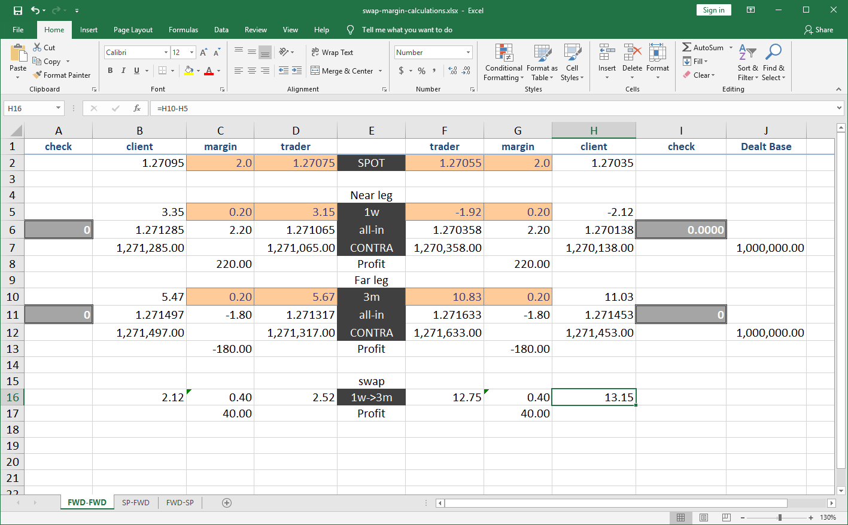The width and height of the screenshot is (848, 525).
Task: Open the Number format dropdown
Action: 468,53
